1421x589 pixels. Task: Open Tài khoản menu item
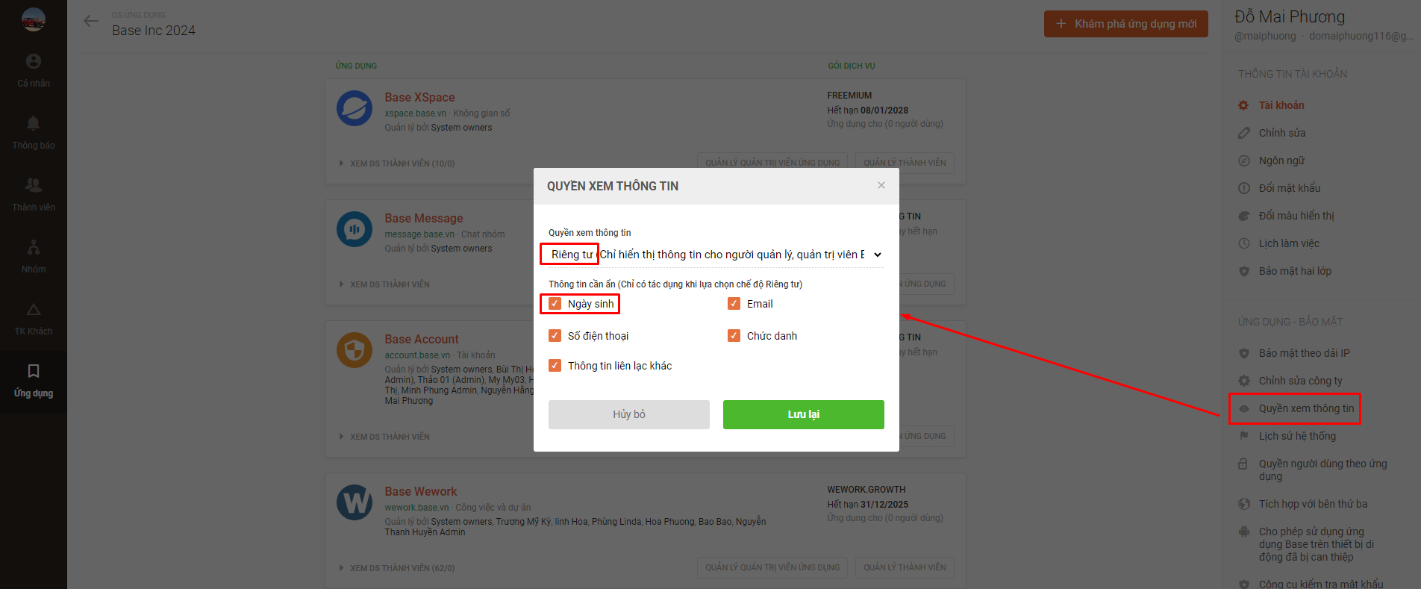(1281, 105)
